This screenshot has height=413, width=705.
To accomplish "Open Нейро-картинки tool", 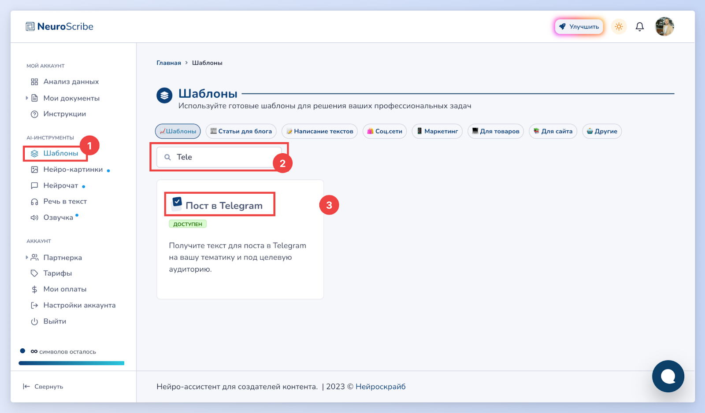I will (73, 170).
